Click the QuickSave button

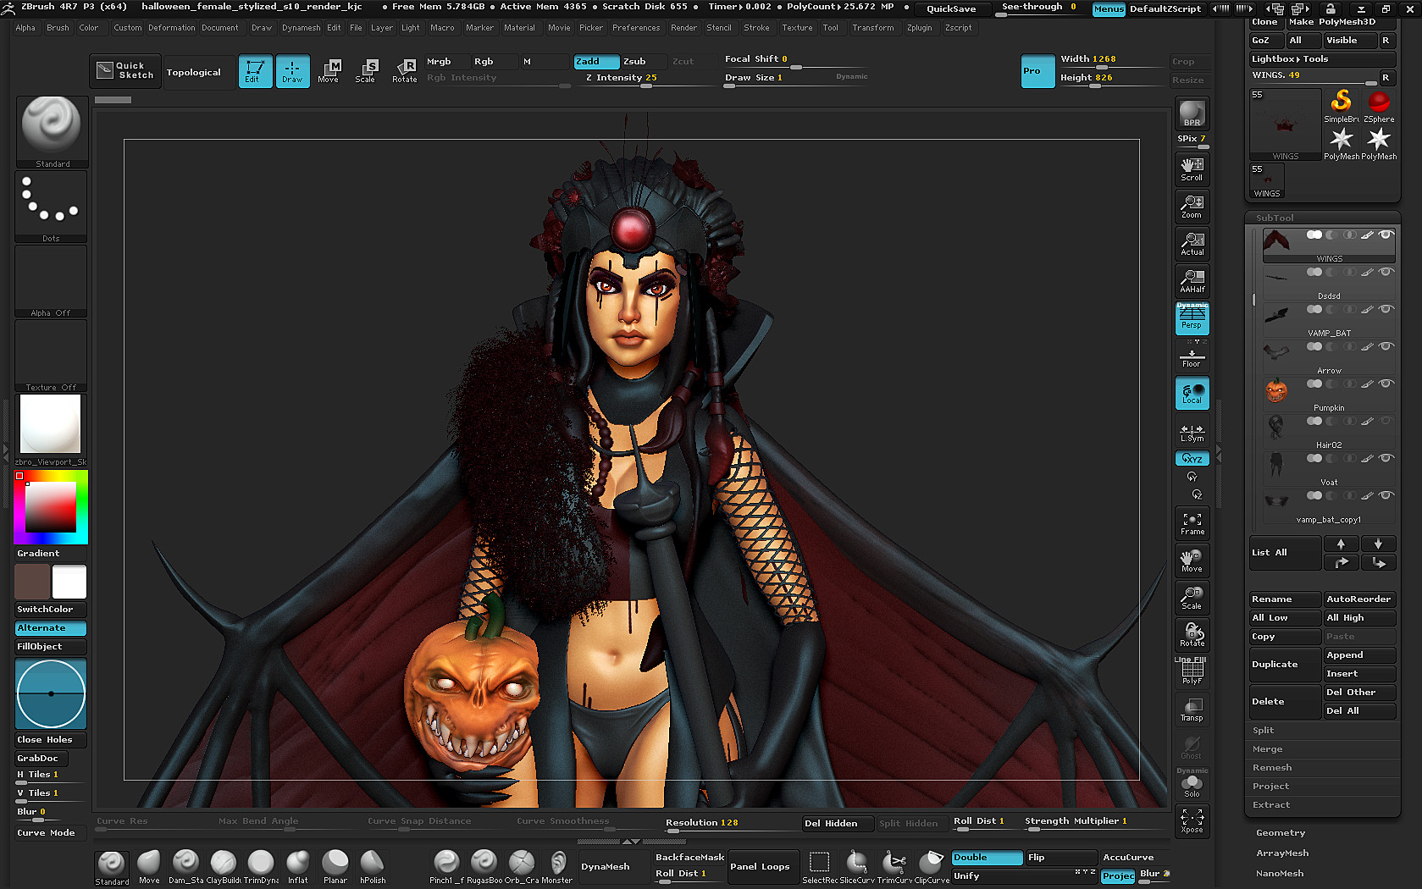point(951,8)
